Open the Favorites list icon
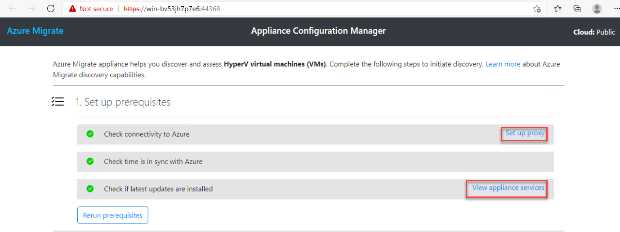Image resolution: width=620 pixels, height=232 pixels. click(x=558, y=9)
